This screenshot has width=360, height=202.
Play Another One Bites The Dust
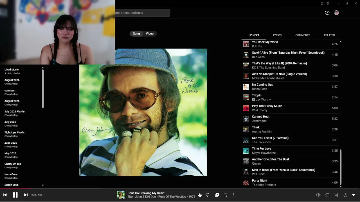click(x=291, y=161)
